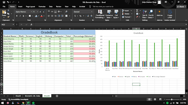Click the zoom slider handle
188x105 pixels.
point(172,100)
